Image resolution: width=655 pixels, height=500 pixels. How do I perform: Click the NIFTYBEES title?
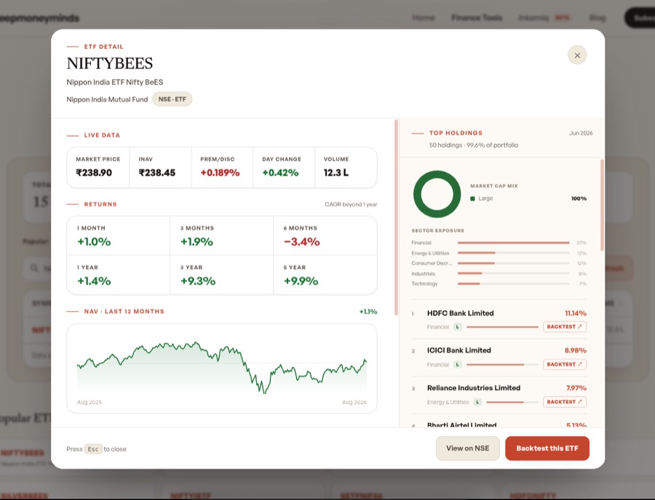point(109,63)
